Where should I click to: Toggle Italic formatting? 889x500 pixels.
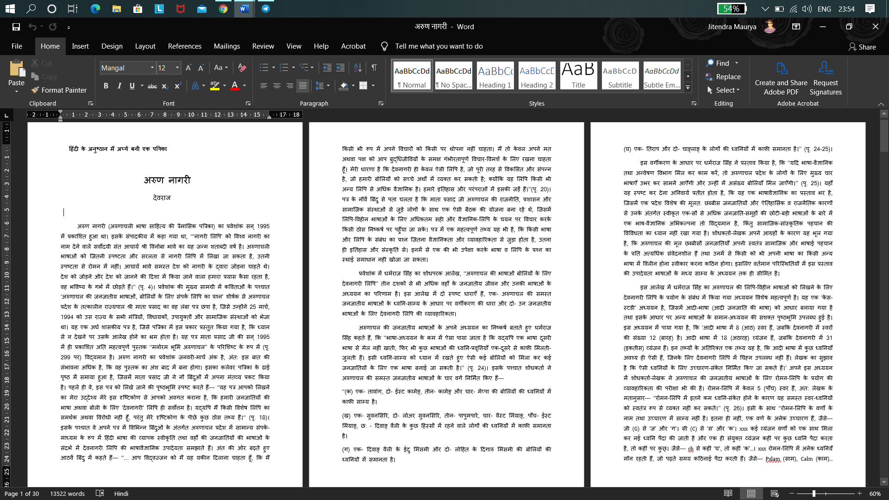pos(119,86)
